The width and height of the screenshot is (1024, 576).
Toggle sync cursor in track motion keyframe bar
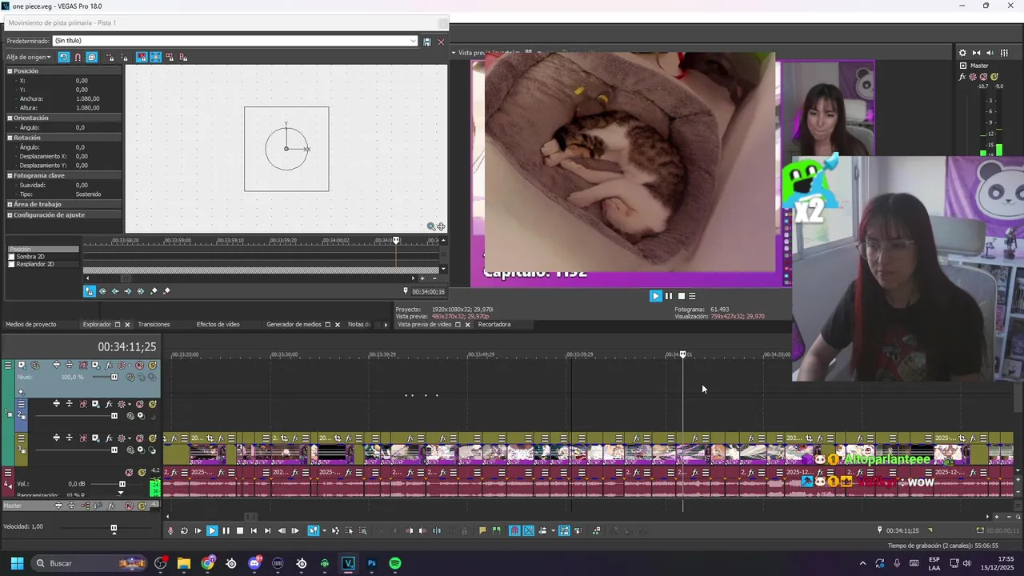[x=90, y=291]
